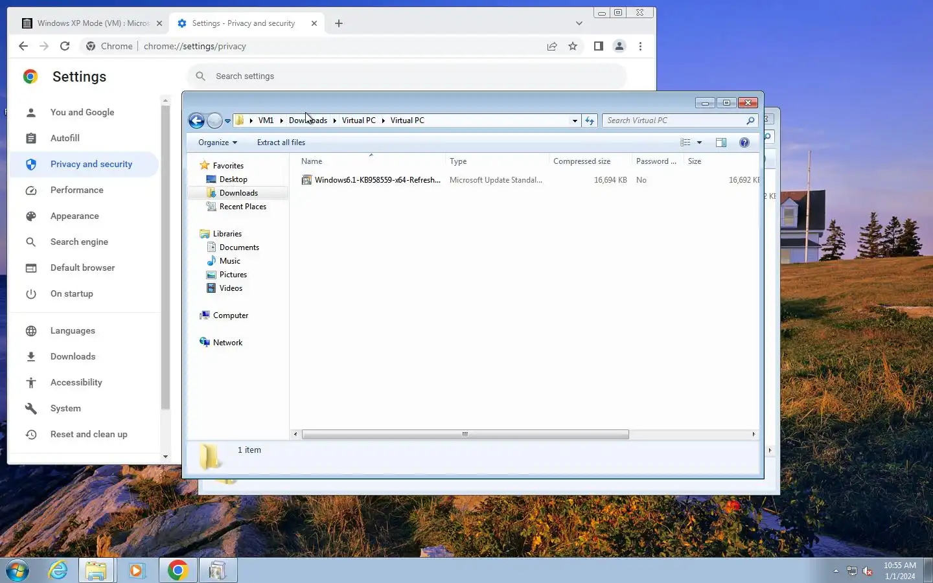Refresh the Explorer folder view
Screen dimensions: 933x583
(x=589, y=120)
